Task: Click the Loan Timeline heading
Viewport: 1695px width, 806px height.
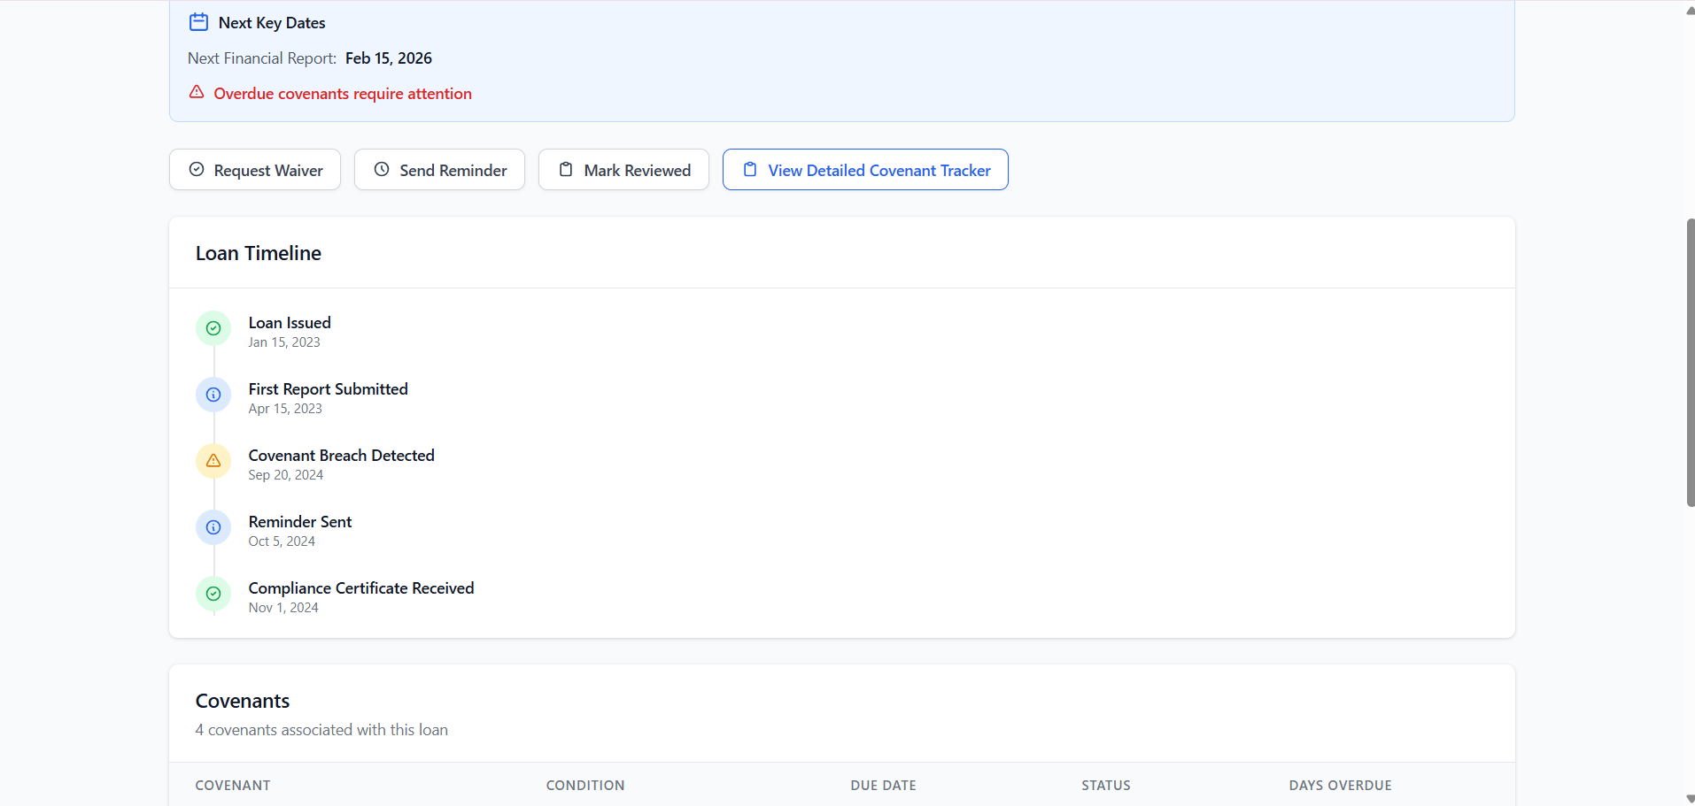Action: [x=259, y=253]
